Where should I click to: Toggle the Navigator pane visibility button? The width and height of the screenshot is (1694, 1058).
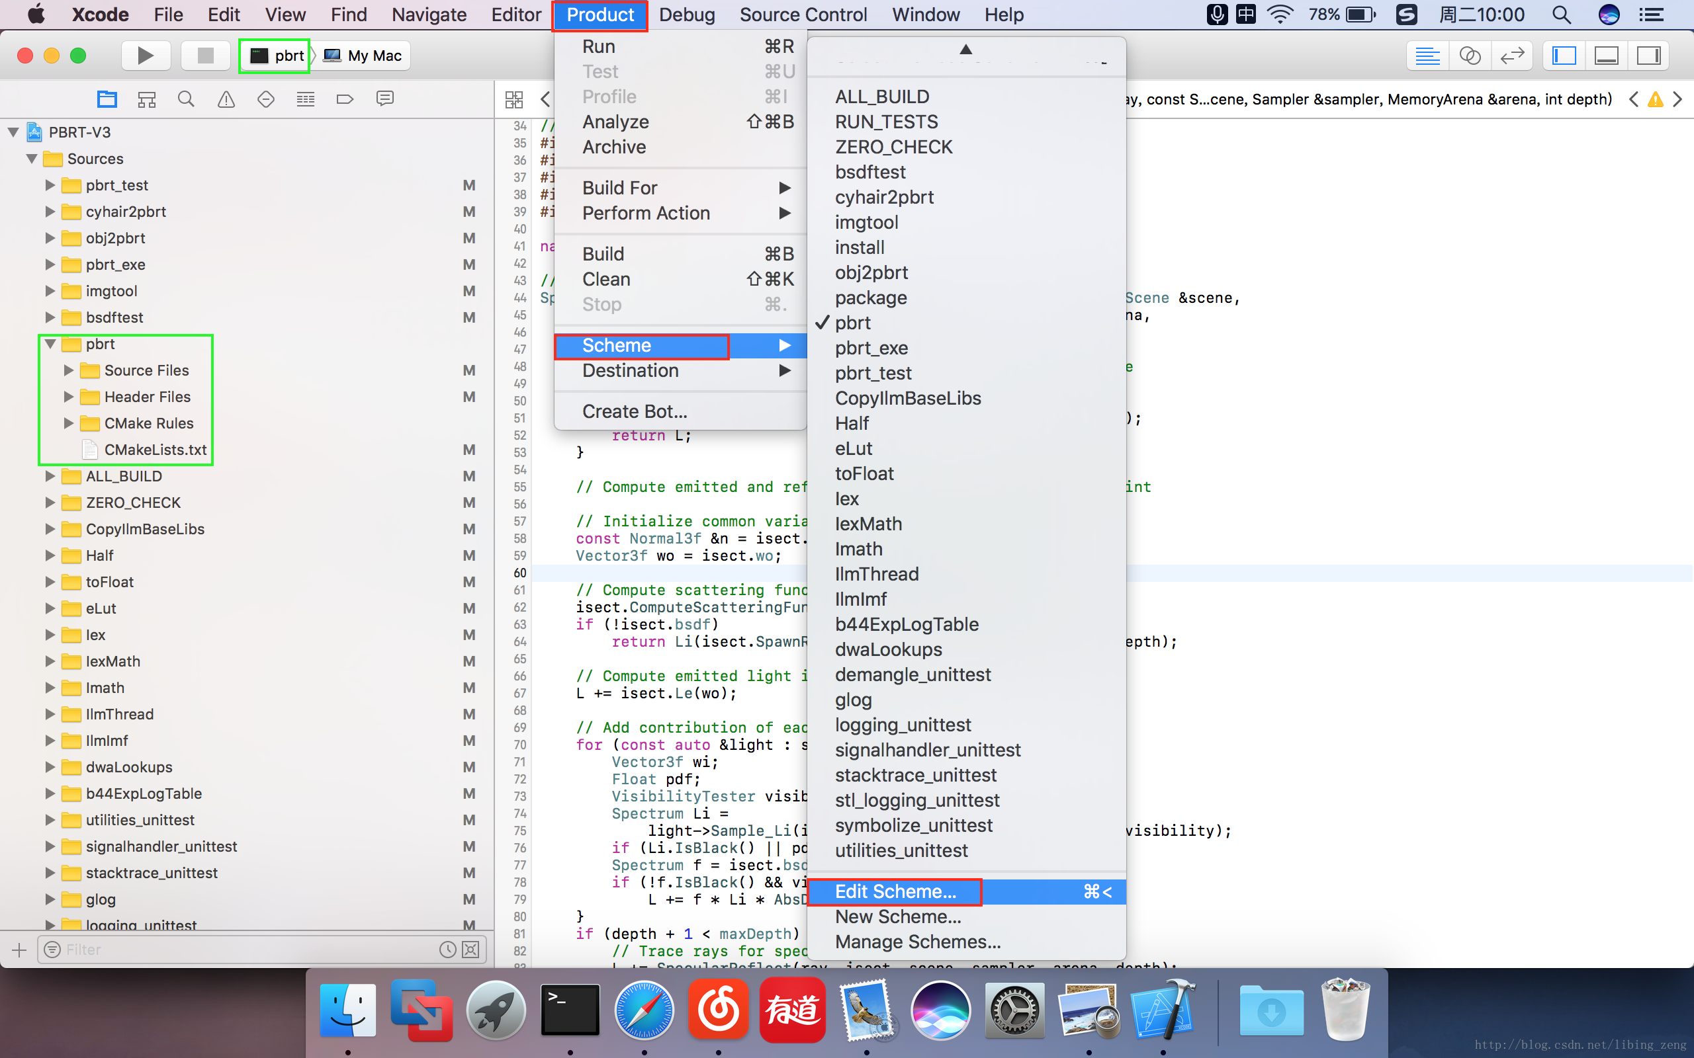pos(1564,56)
